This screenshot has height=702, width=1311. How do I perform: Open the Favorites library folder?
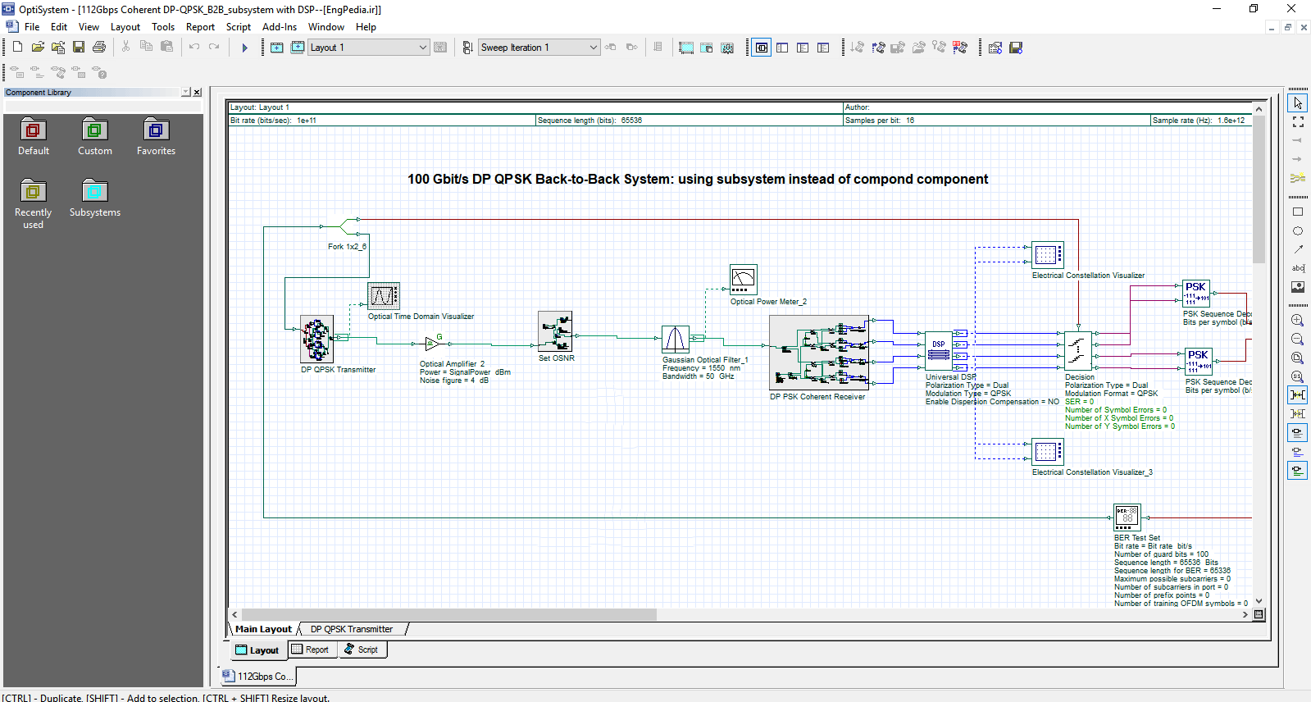[156, 136]
